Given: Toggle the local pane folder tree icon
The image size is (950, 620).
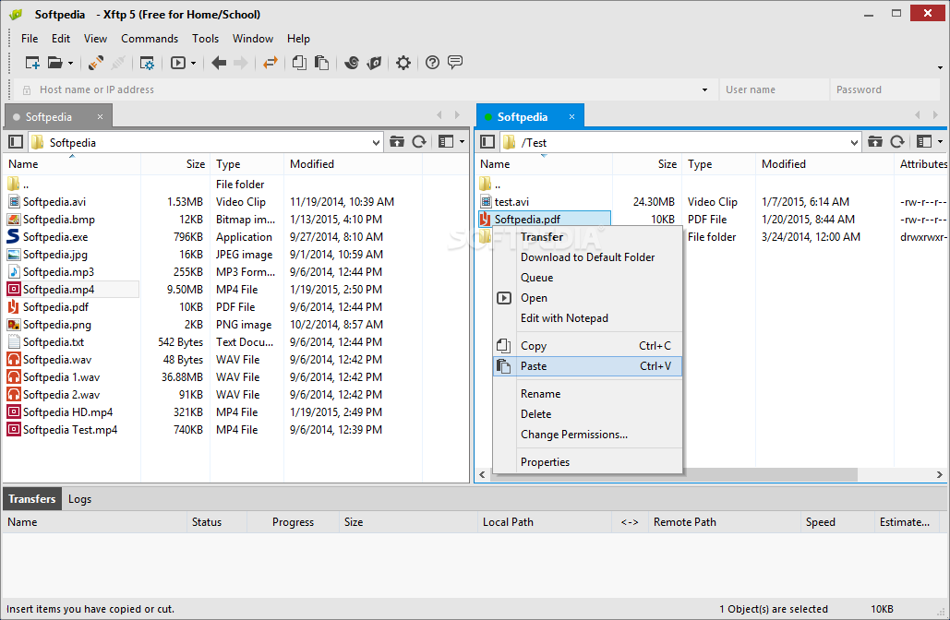Looking at the screenshot, I should (x=16, y=142).
